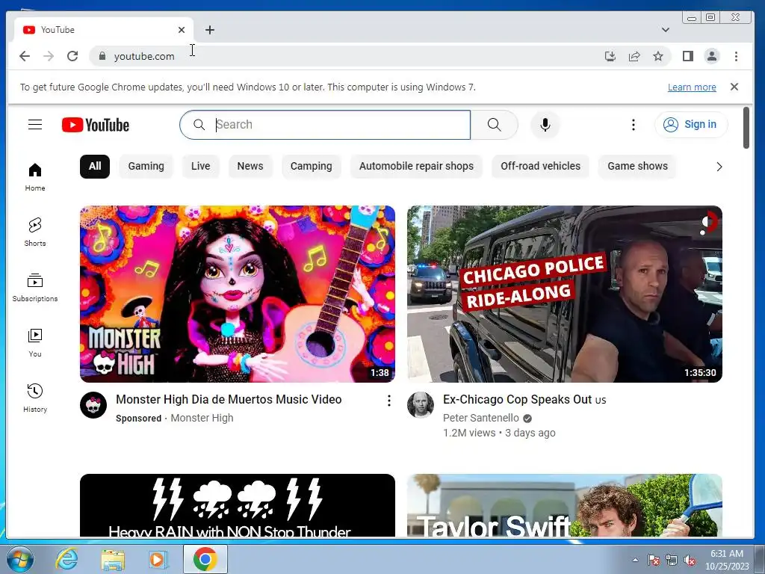Open You section in sidebar
Image resolution: width=765 pixels, height=574 pixels.
click(x=35, y=342)
